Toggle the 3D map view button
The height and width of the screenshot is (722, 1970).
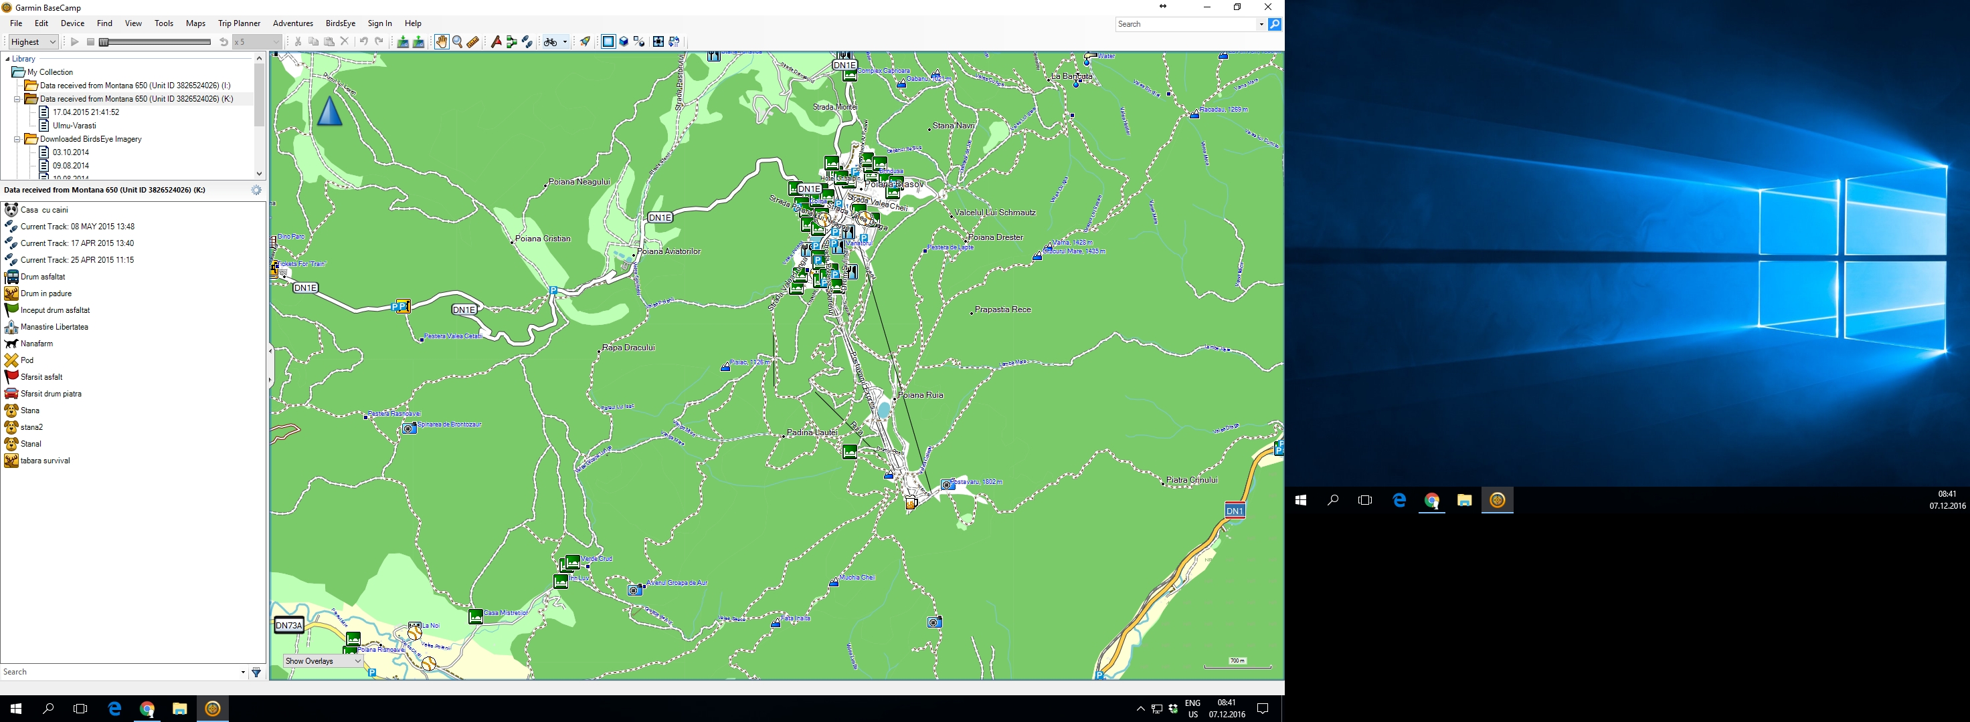click(x=623, y=42)
